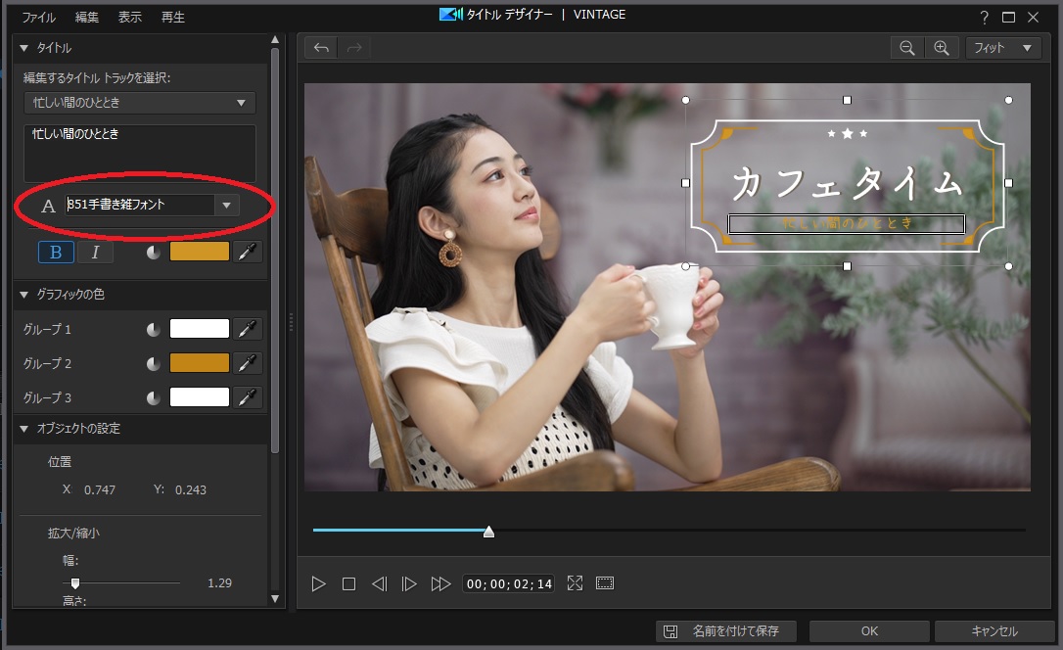
Task: Open the 編集 menu
Action: [87, 17]
